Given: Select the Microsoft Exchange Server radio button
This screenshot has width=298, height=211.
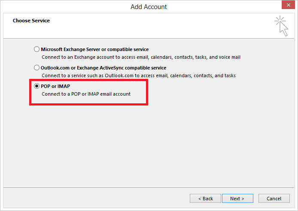Looking at the screenshot, I should (36, 49).
